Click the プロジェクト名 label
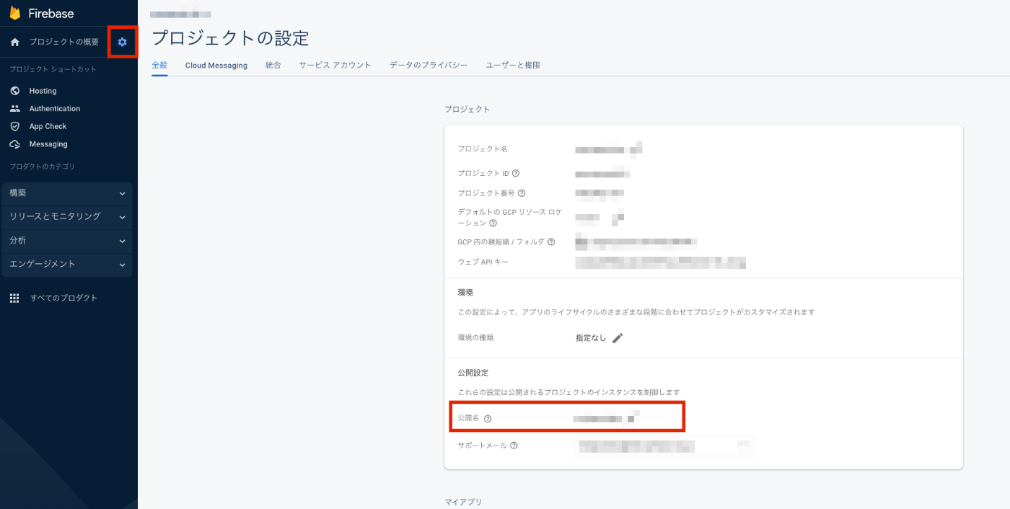Image resolution: width=1010 pixels, height=509 pixels. coord(483,149)
